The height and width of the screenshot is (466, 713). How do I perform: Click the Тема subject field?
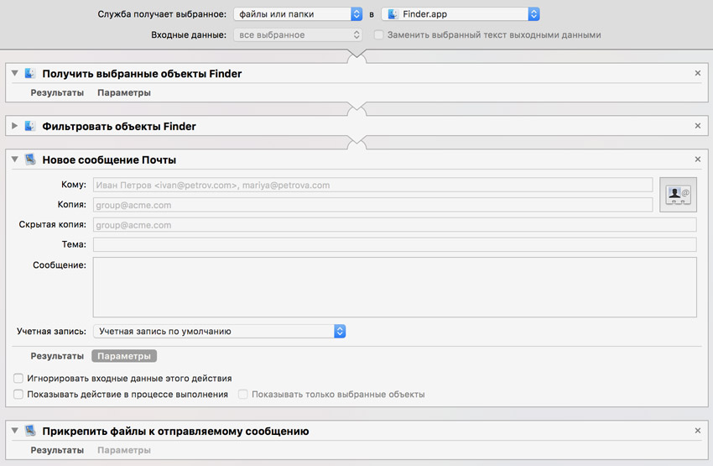coord(395,244)
